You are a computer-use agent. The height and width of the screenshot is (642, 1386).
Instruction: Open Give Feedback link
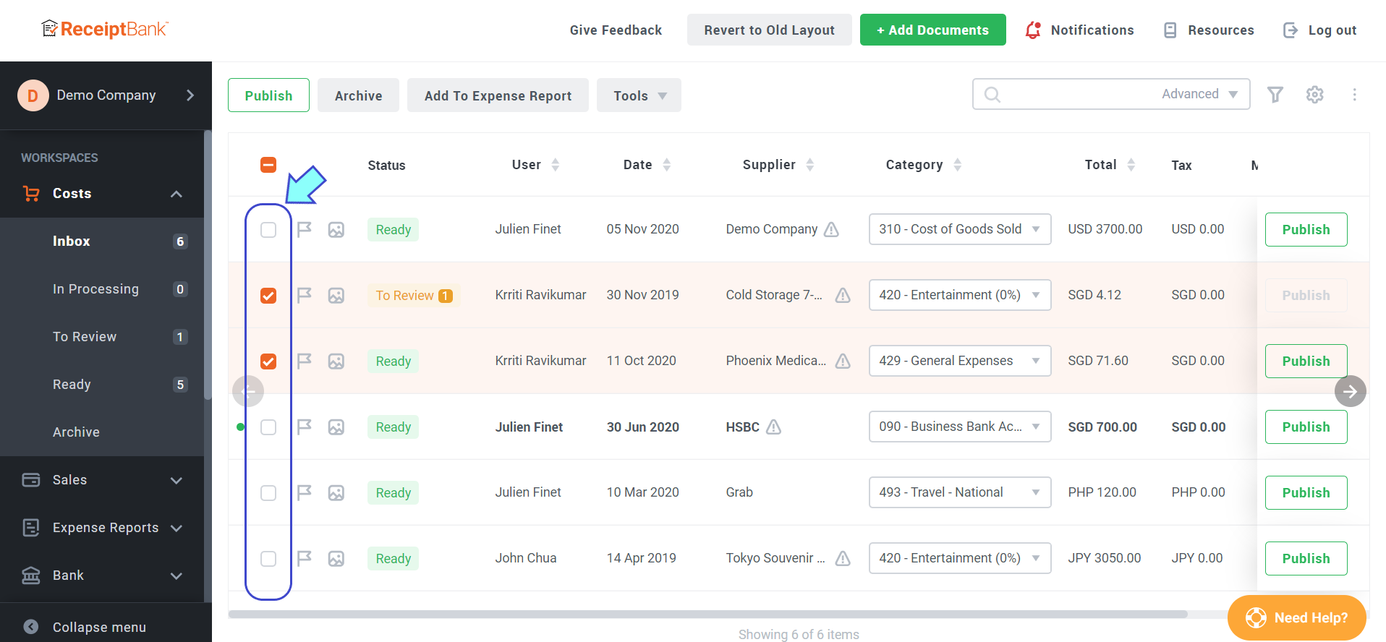pos(616,30)
